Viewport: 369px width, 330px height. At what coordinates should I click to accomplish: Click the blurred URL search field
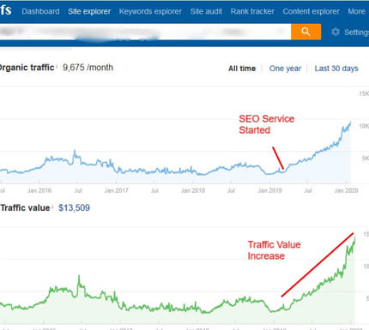[145, 32]
